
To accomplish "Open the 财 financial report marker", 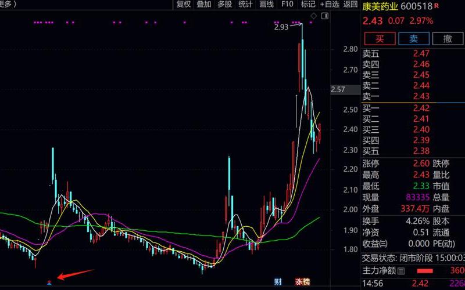I will click(278, 282).
